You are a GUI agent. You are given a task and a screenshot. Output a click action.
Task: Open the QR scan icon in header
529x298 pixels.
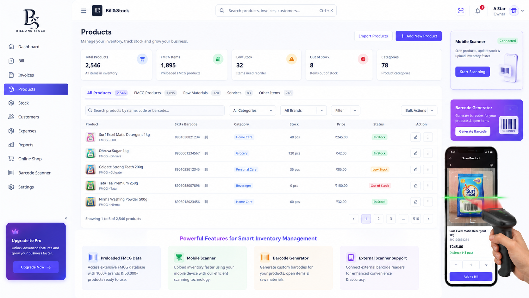pos(461,11)
